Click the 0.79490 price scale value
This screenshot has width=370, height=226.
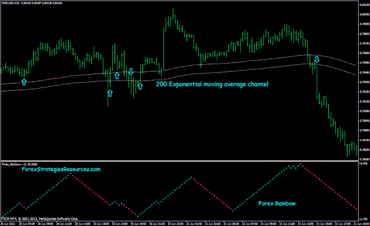[x=365, y=72]
